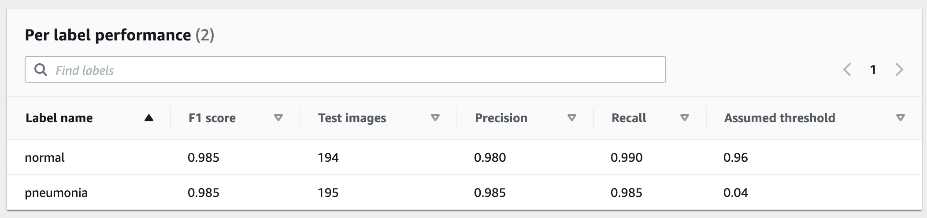Click the search magnifier icon
The image size is (927, 218).
[x=41, y=70]
